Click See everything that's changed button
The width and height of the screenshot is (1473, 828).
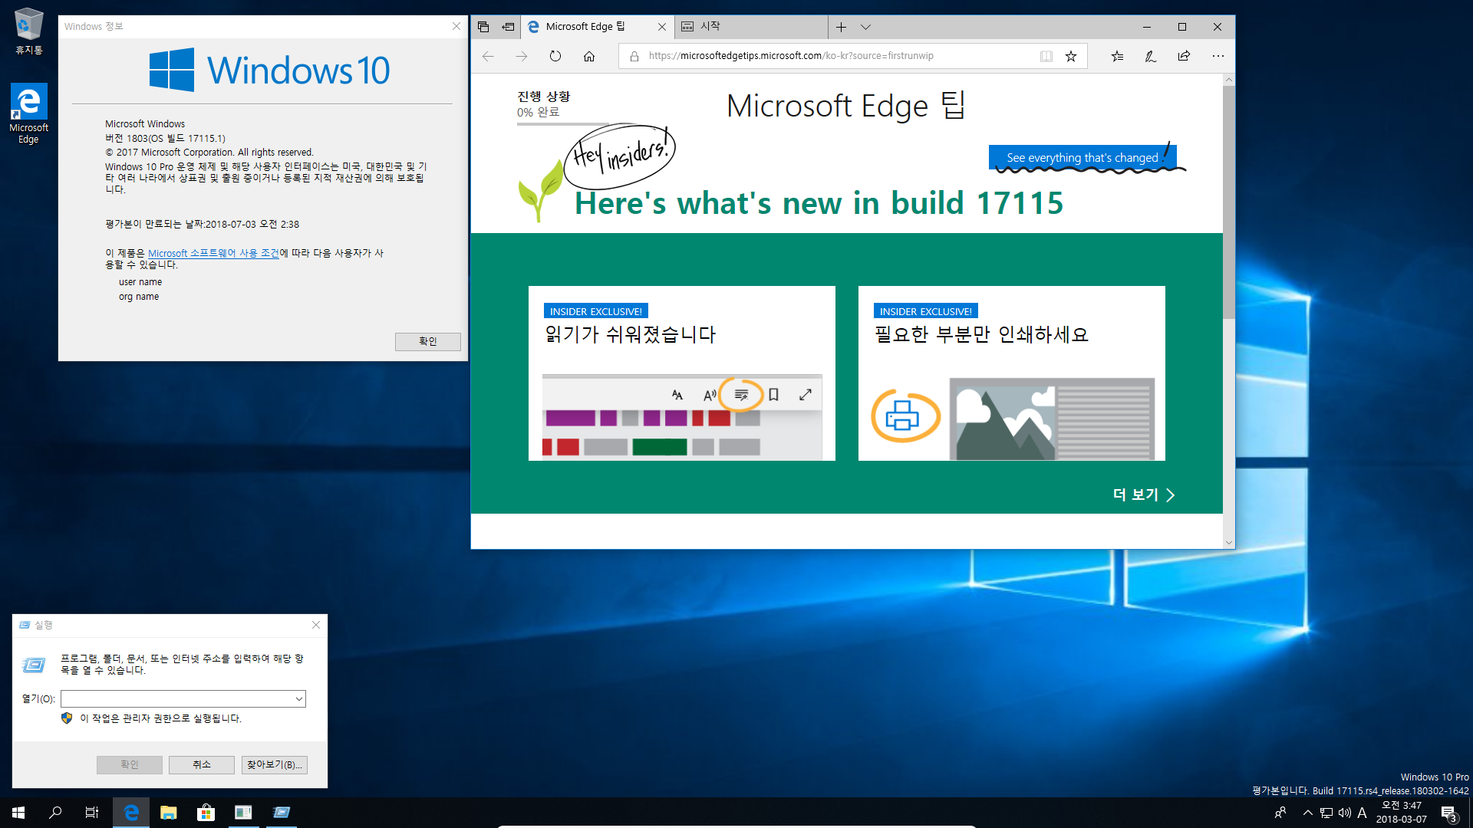point(1083,158)
